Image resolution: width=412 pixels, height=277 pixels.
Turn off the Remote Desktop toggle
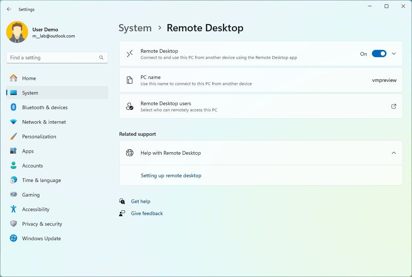[x=379, y=54]
